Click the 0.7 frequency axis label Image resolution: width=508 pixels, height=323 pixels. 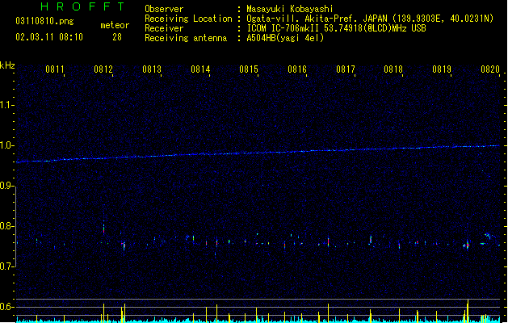pos(6,266)
